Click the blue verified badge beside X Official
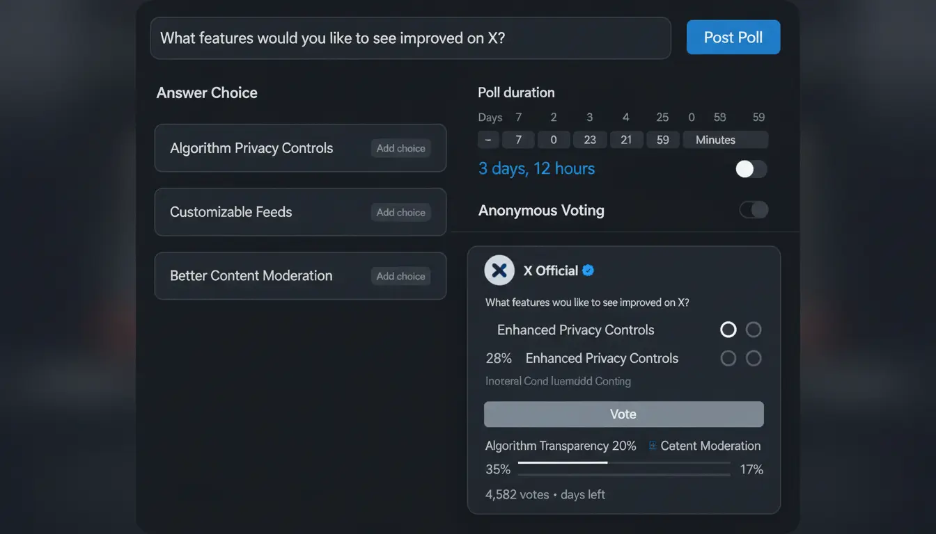The height and width of the screenshot is (534, 936). [x=588, y=270]
